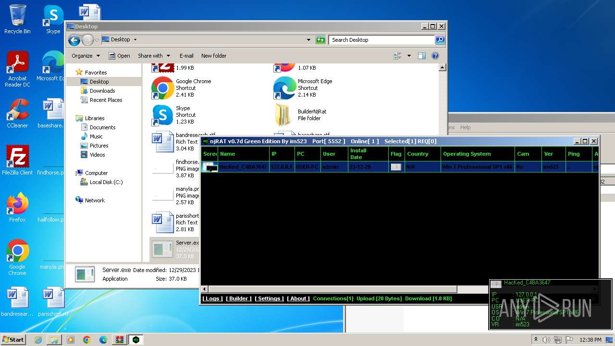Select Music under Libraries

96,136
